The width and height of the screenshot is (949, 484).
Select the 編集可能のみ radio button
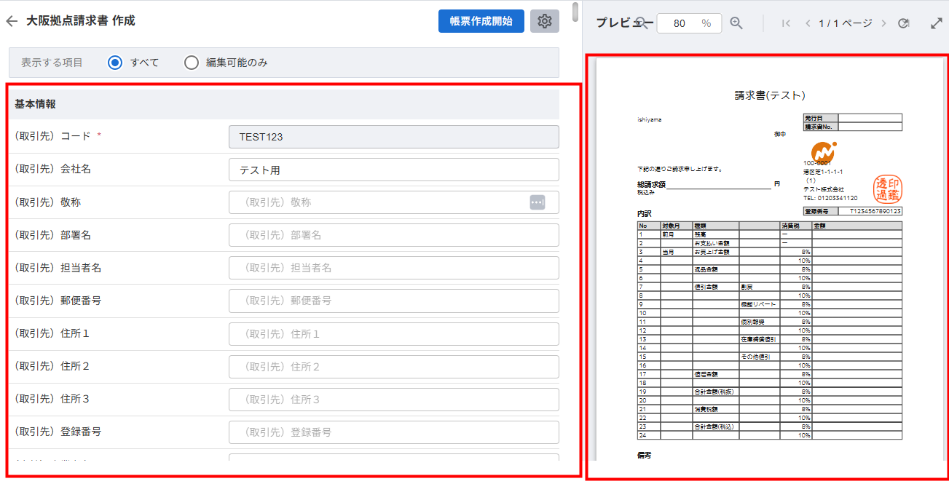(x=192, y=63)
